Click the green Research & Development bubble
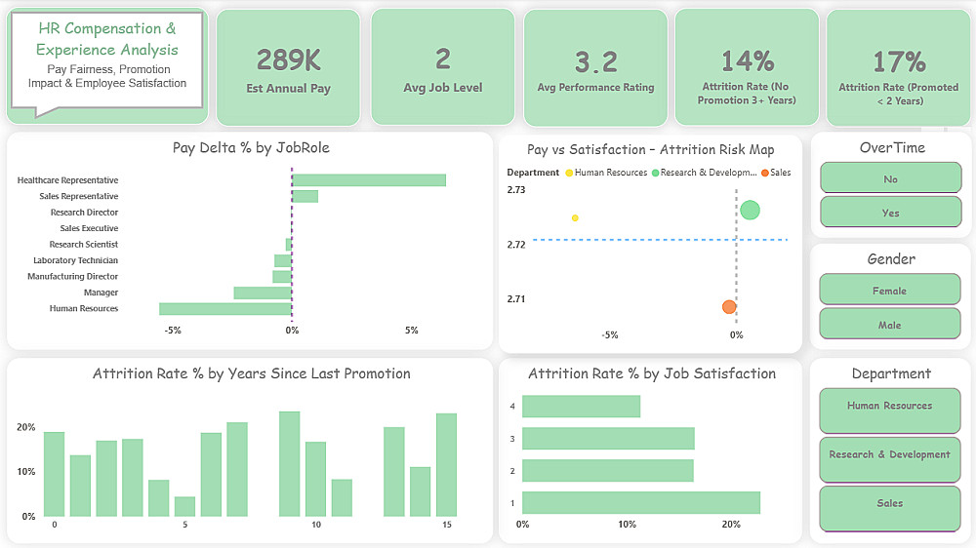Screen dimensions: 976x548 pos(750,211)
